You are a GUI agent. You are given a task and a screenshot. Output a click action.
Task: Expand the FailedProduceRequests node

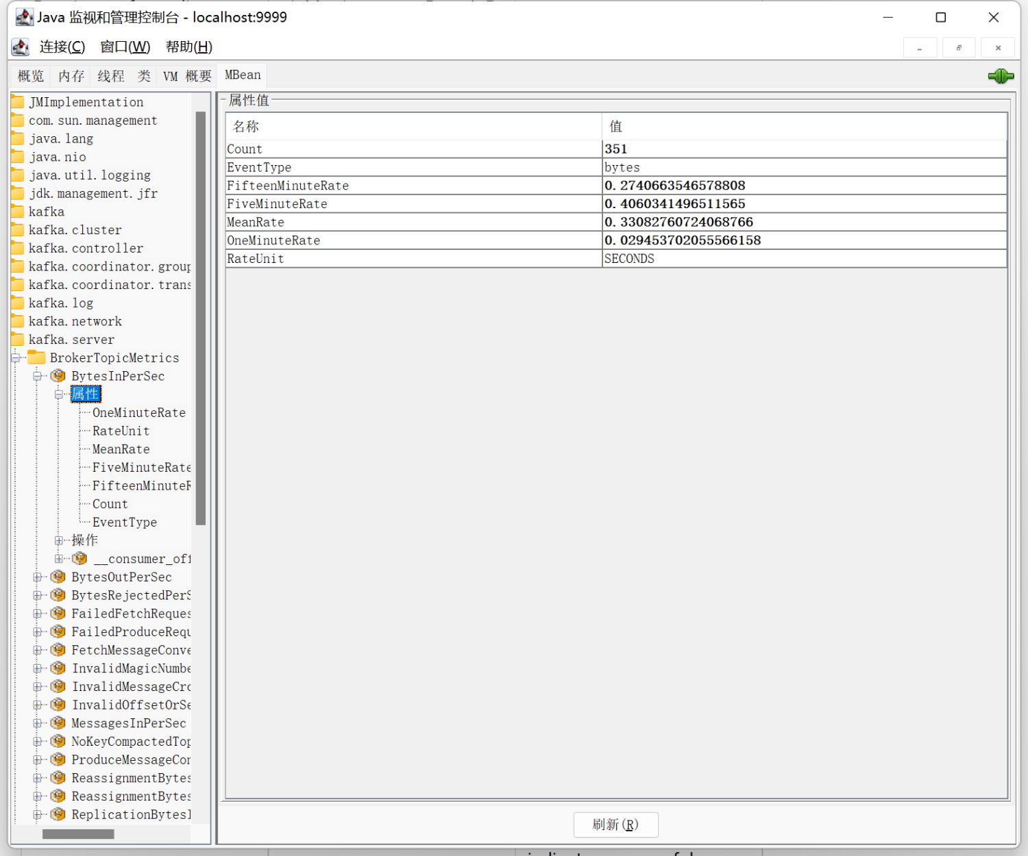click(x=38, y=631)
